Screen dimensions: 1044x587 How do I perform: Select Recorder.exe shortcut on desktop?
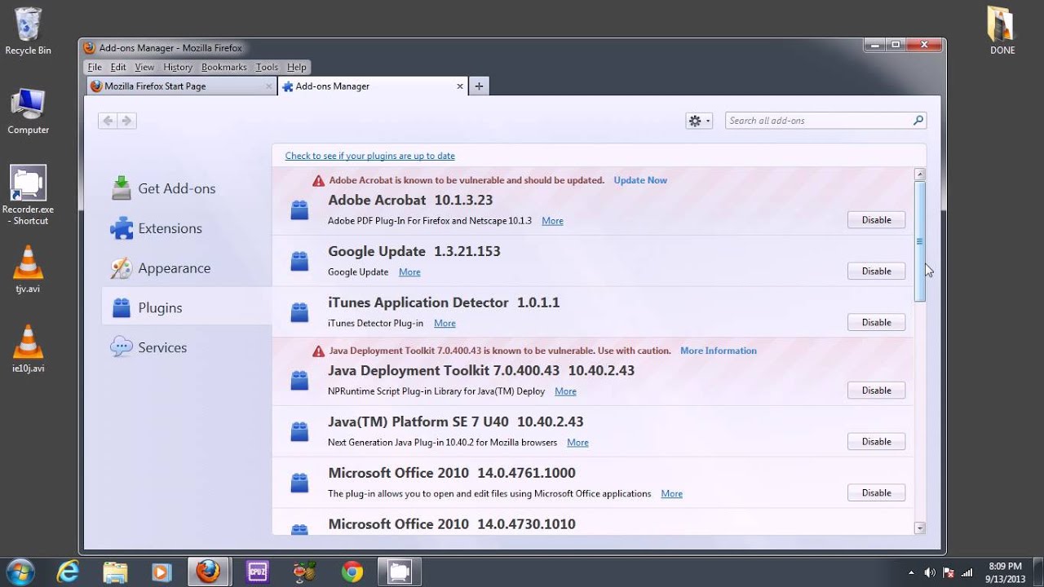point(29,196)
